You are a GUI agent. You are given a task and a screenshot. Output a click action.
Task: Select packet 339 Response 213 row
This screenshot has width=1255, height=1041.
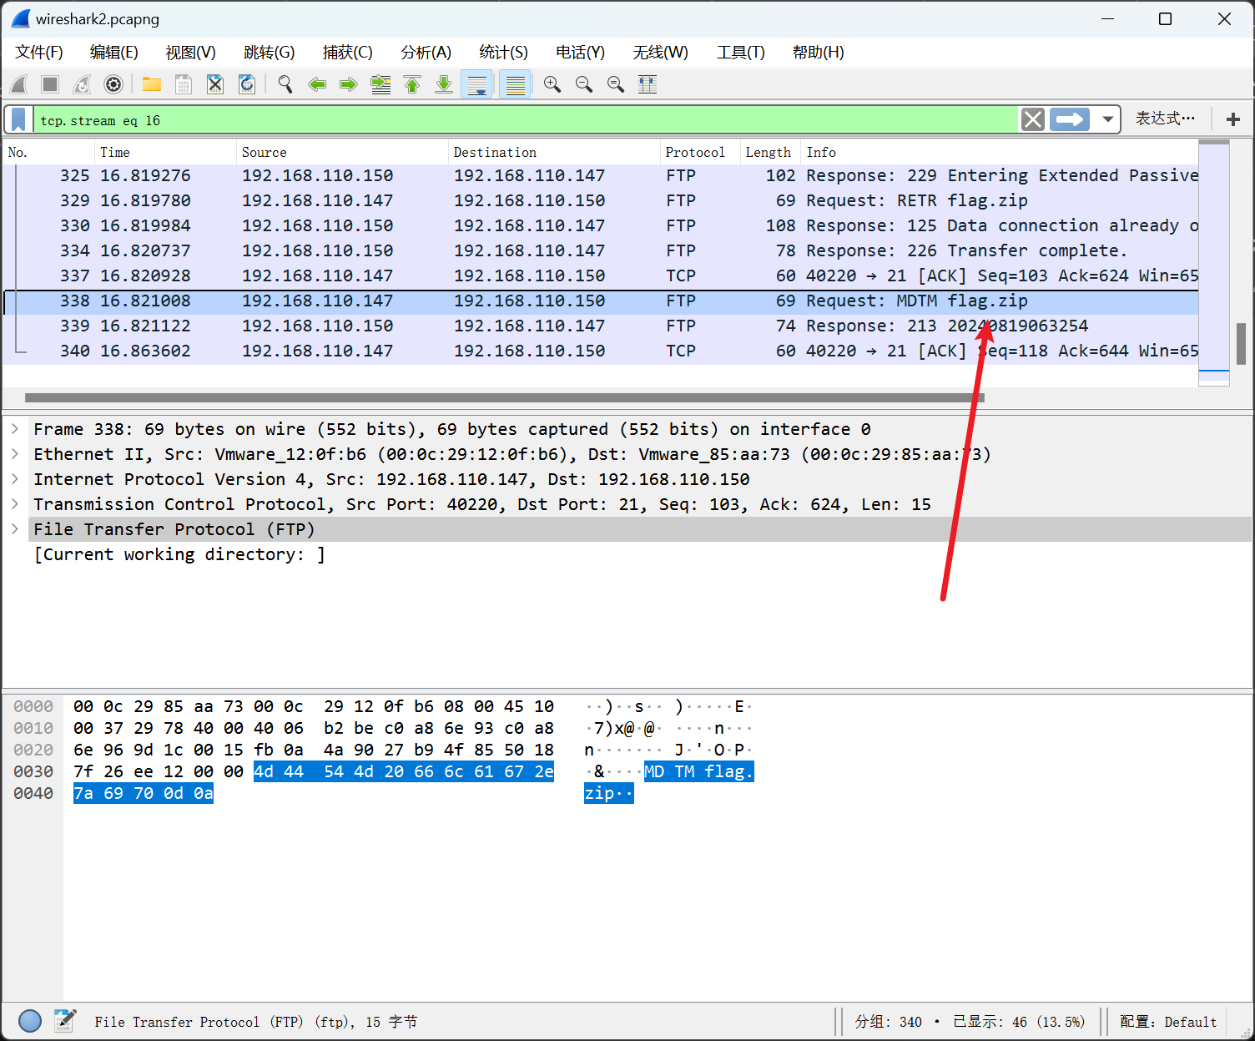pyautogui.click(x=601, y=326)
